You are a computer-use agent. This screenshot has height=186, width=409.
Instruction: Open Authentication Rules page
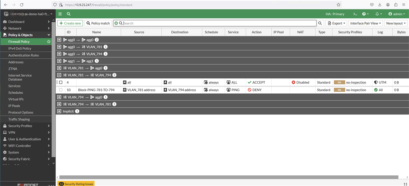(24, 55)
